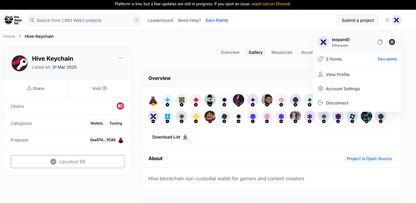This screenshot has height=203, width=416.
Task: Click the Share button
Action: click(x=36, y=88)
